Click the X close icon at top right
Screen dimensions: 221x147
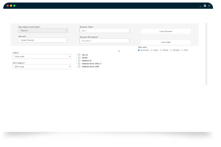pyautogui.click(x=209, y=6)
